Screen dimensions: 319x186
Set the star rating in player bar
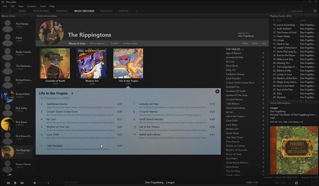point(71,182)
